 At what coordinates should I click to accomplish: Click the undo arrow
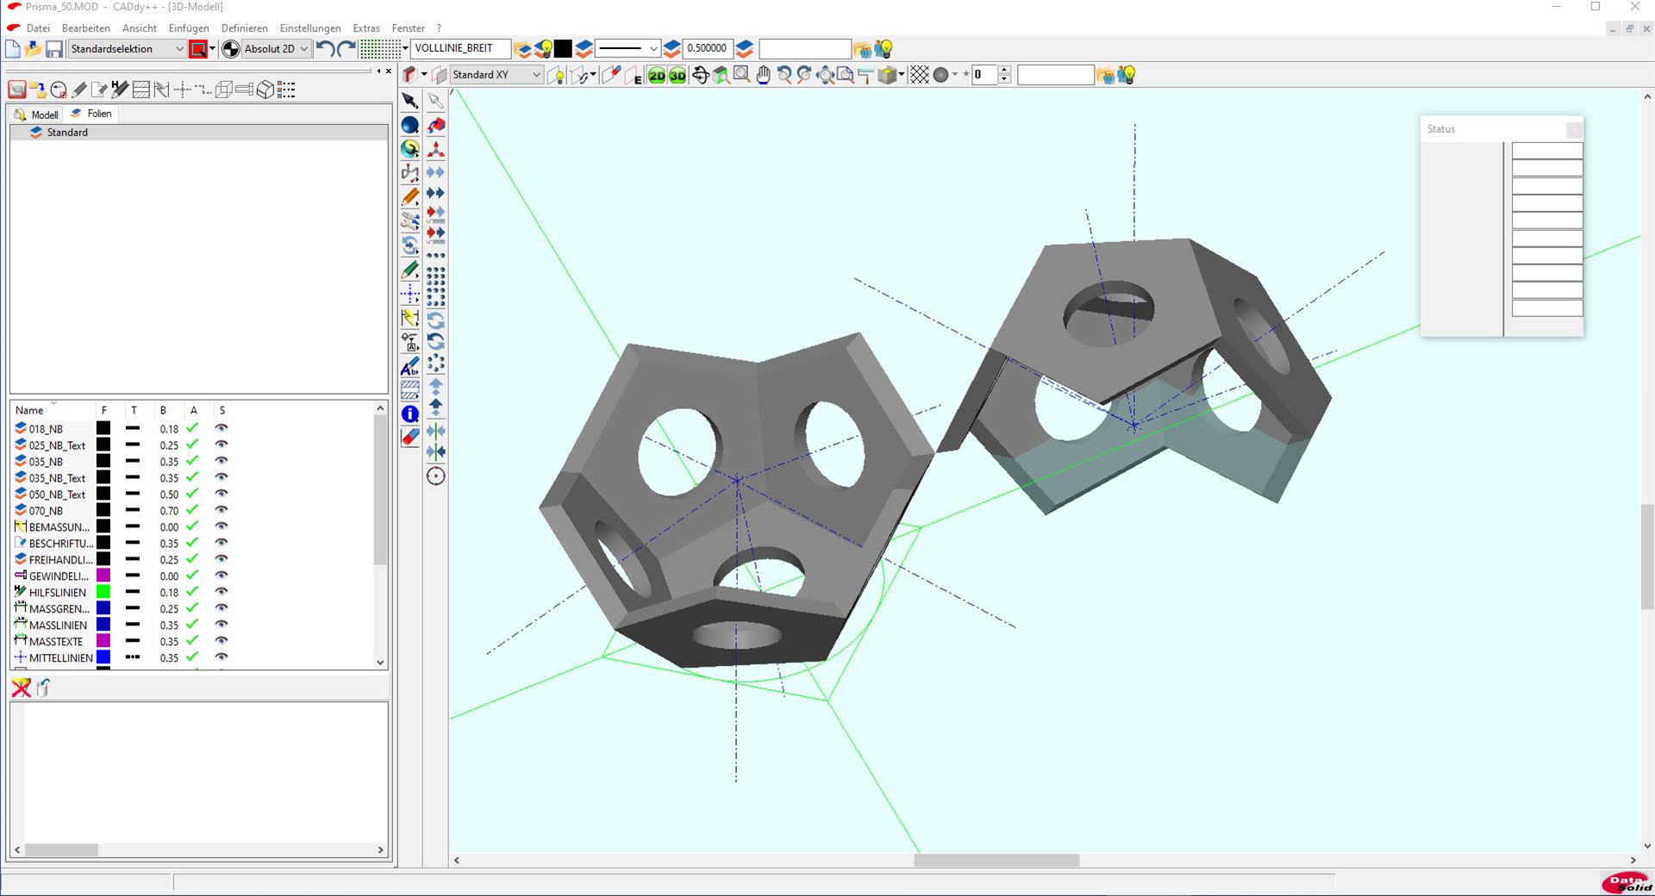click(325, 49)
